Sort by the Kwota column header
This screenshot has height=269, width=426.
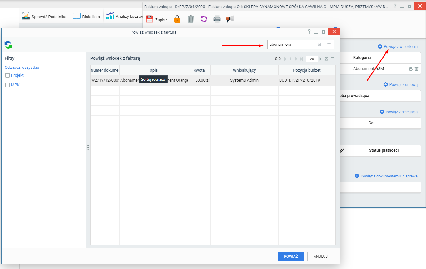click(x=199, y=70)
